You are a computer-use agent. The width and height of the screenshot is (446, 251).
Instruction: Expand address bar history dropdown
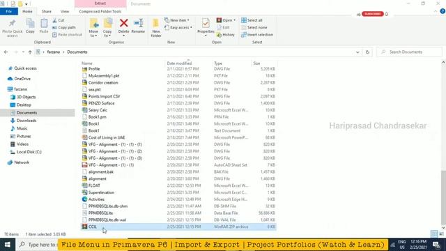pyautogui.click(x=357, y=52)
